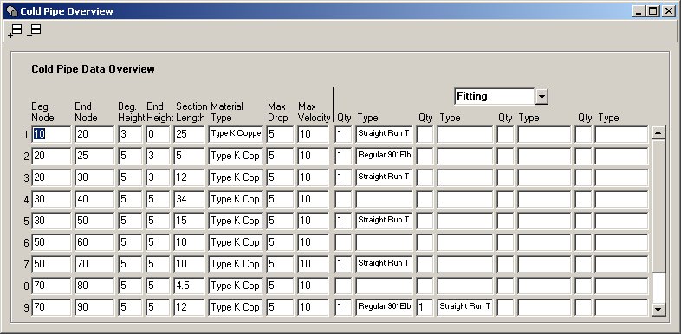This screenshot has width=681, height=334.
Task: Click row 1 Section Length field 25
Action: coord(189,134)
